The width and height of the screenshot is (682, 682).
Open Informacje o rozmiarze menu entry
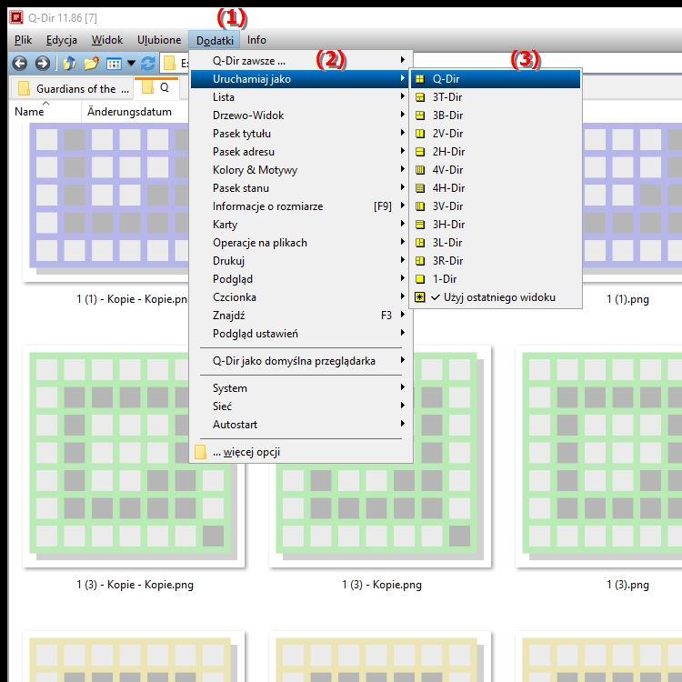pos(300,206)
